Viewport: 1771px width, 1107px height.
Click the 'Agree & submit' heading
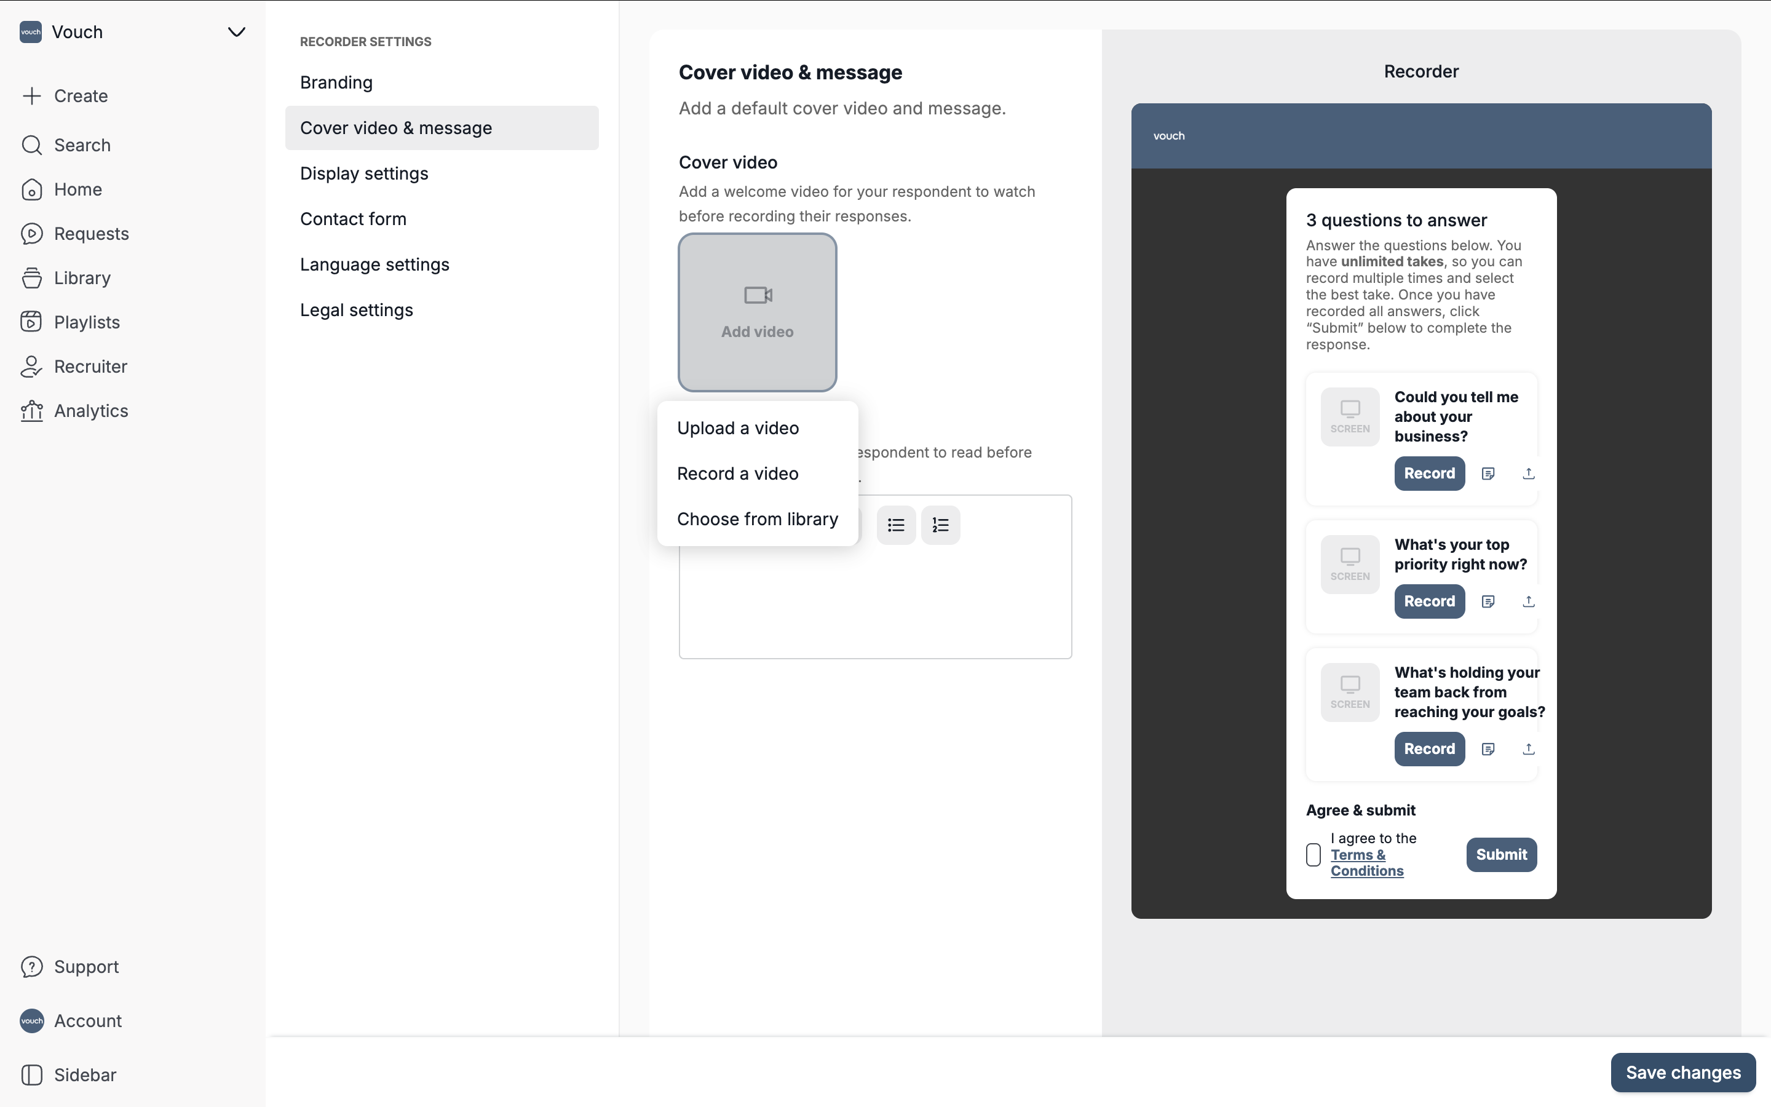(1360, 811)
